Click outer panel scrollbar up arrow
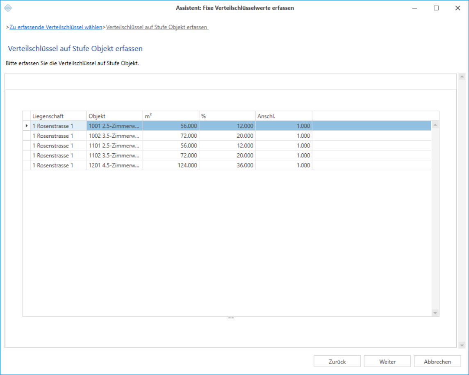The height and width of the screenshot is (375, 469). click(462, 77)
